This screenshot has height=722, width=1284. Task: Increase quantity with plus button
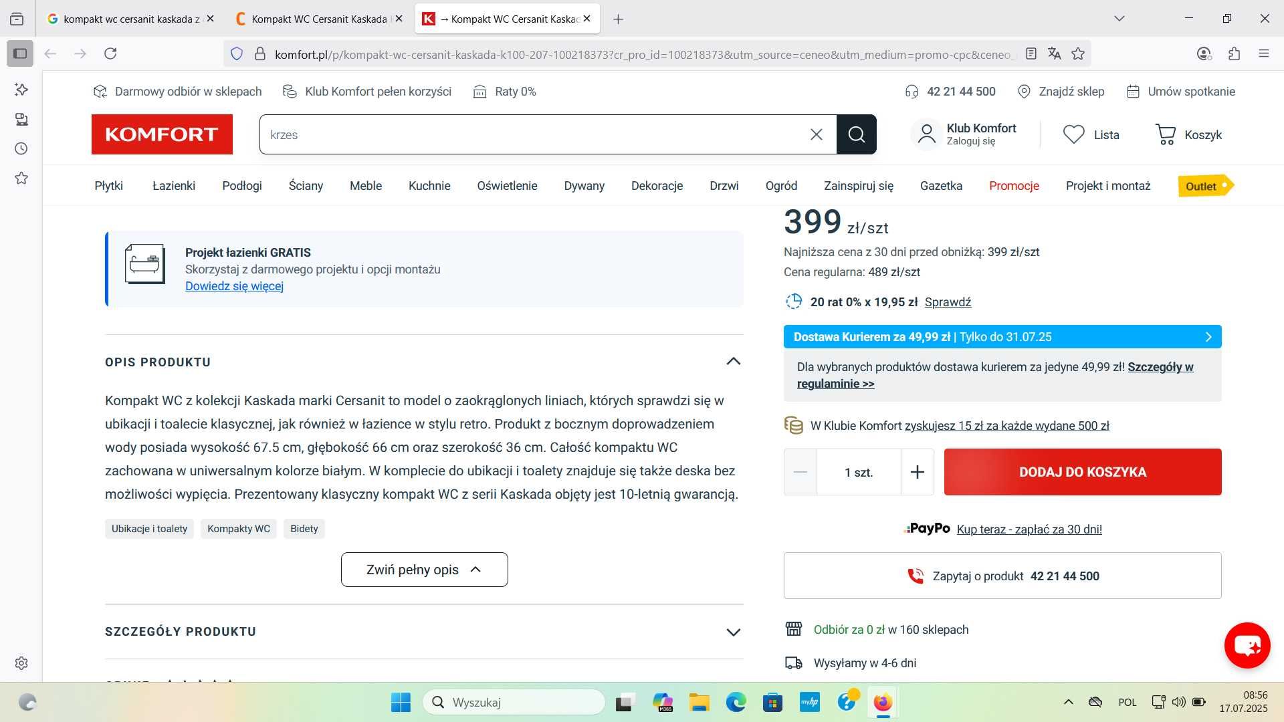coord(918,472)
